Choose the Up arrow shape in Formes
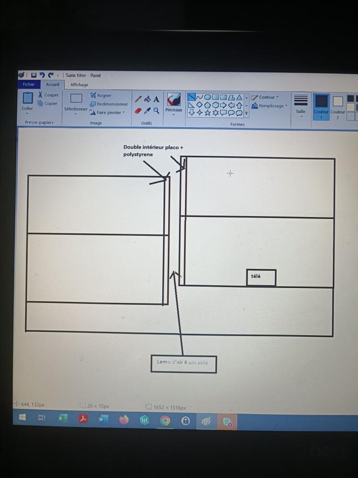 tap(239, 105)
